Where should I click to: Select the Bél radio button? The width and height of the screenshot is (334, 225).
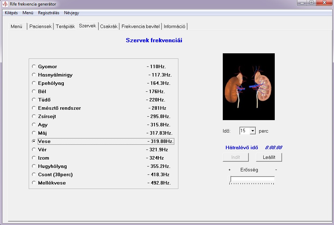click(34, 91)
